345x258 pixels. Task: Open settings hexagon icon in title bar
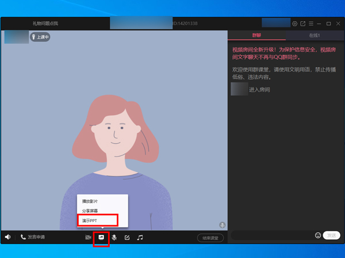pyautogui.click(x=294, y=24)
